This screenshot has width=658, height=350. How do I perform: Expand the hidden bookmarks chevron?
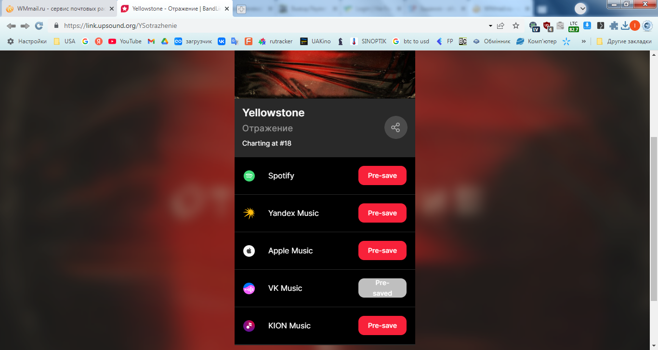point(584,41)
